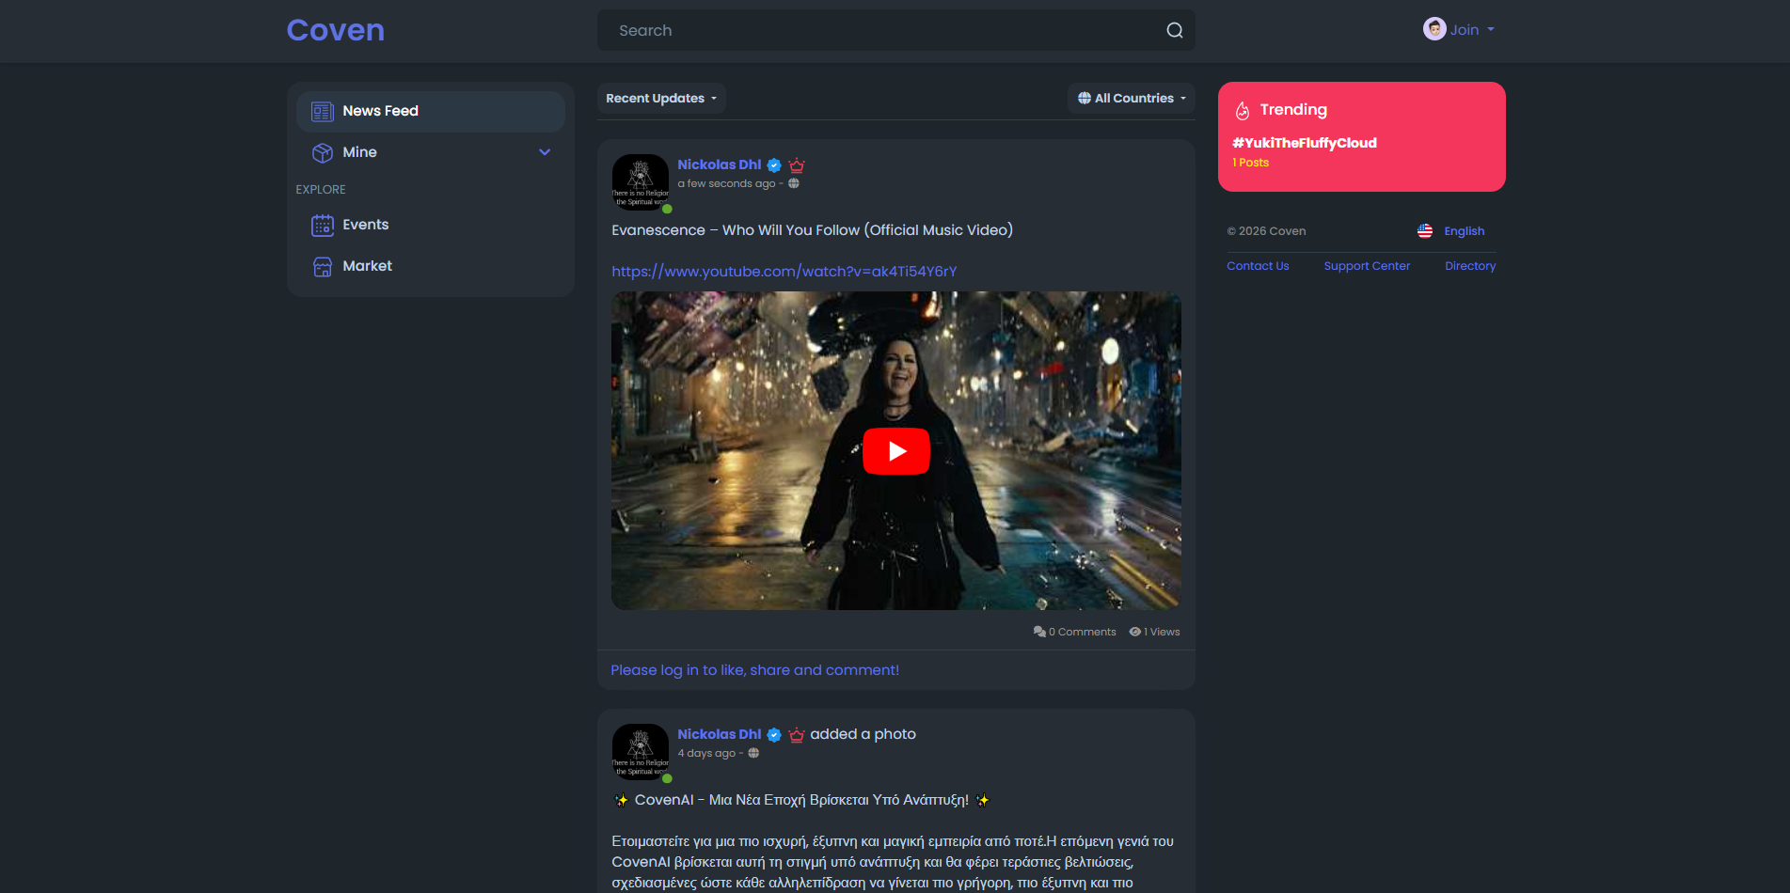Image resolution: width=1790 pixels, height=893 pixels.
Task: Click Nickolas Dhl's avatar on the Evanescence post
Action: [x=641, y=182]
